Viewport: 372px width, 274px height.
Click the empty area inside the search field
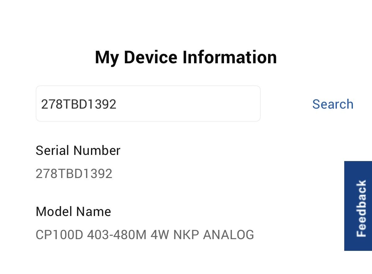coord(191,104)
